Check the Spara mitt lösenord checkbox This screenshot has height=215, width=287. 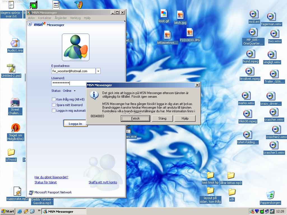click(54, 105)
